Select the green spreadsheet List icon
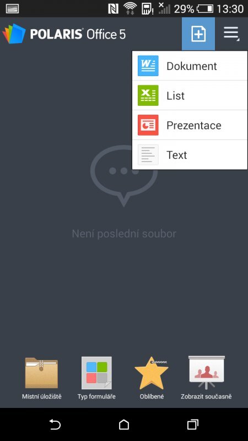Viewport: 248px width, 441px height. pyautogui.click(x=148, y=95)
